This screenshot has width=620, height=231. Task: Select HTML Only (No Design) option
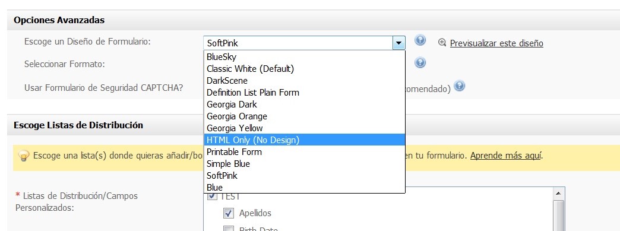tap(305, 140)
